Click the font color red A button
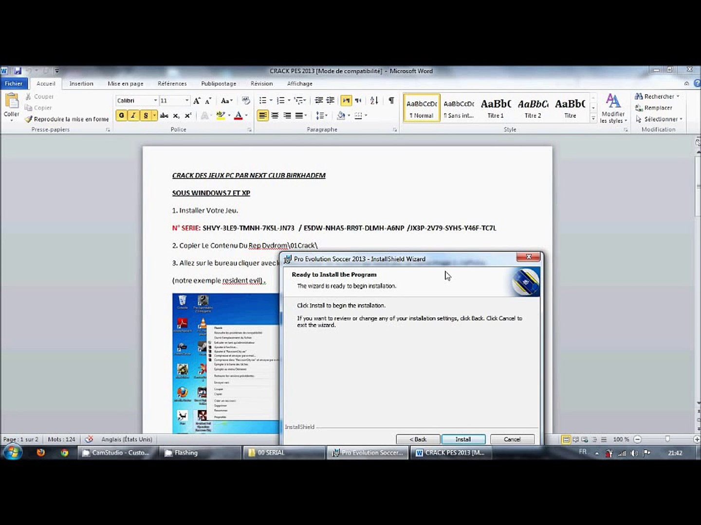Image resolution: width=701 pixels, height=525 pixels. pyautogui.click(x=238, y=115)
